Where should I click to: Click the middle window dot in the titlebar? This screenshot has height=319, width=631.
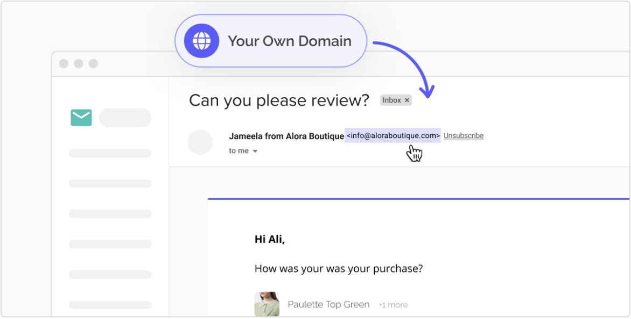pyautogui.click(x=80, y=63)
